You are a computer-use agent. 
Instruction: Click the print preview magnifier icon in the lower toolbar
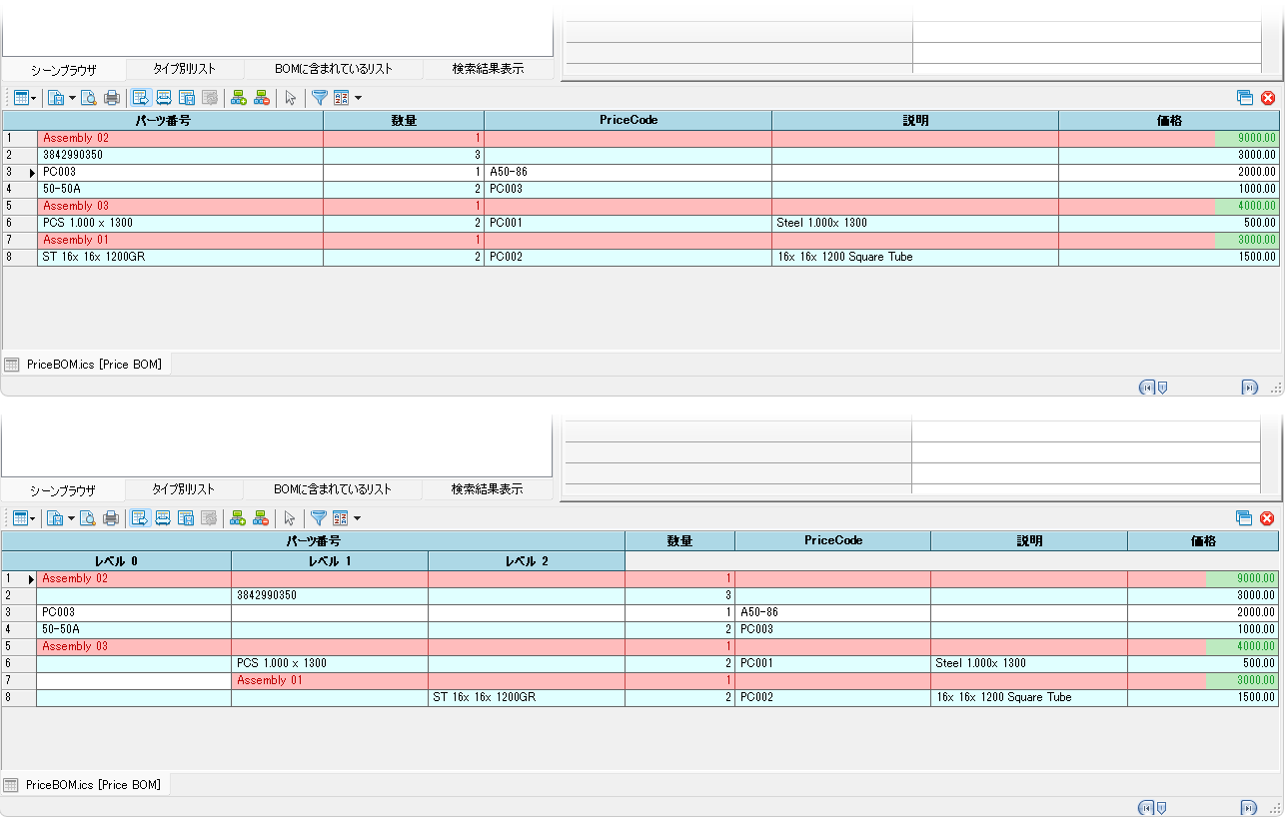point(89,518)
